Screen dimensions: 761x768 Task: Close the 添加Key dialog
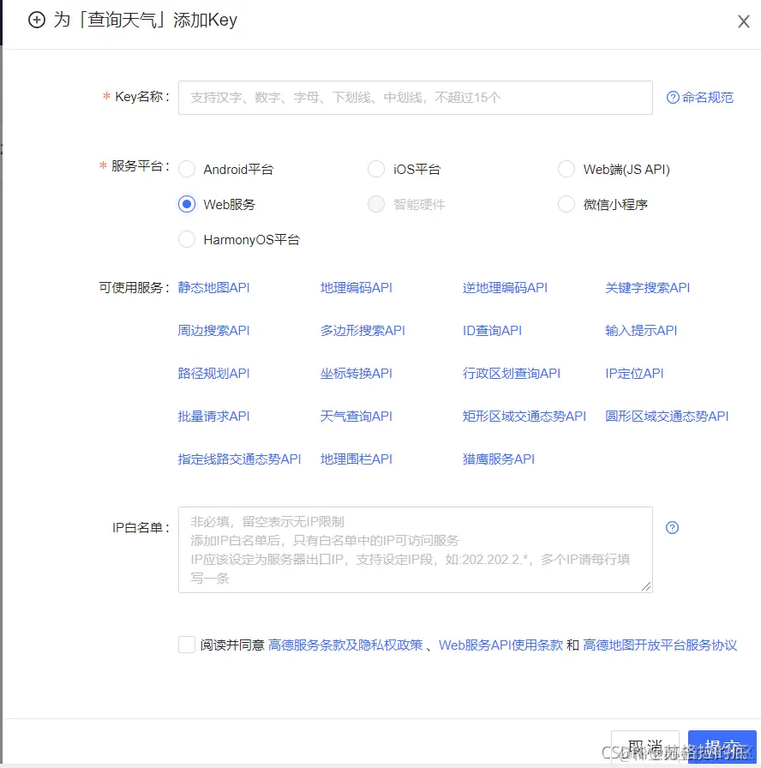tap(744, 21)
